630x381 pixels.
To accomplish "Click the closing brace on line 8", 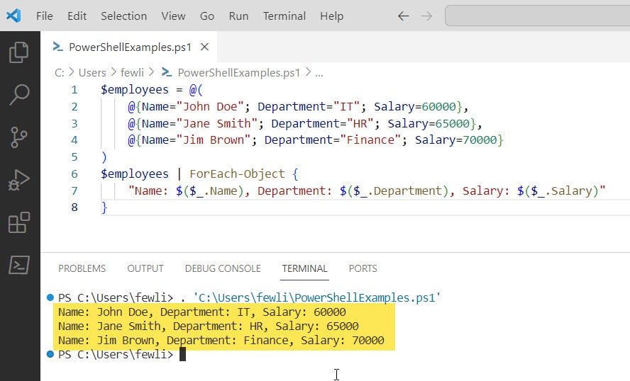I will [x=104, y=207].
